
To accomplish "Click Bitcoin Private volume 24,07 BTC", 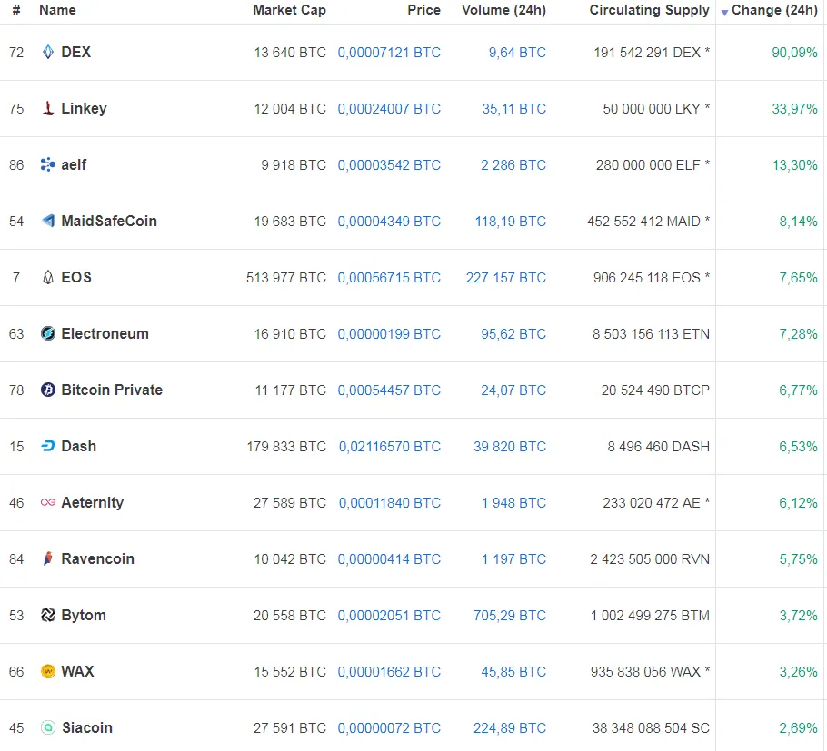I will (513, 390).
